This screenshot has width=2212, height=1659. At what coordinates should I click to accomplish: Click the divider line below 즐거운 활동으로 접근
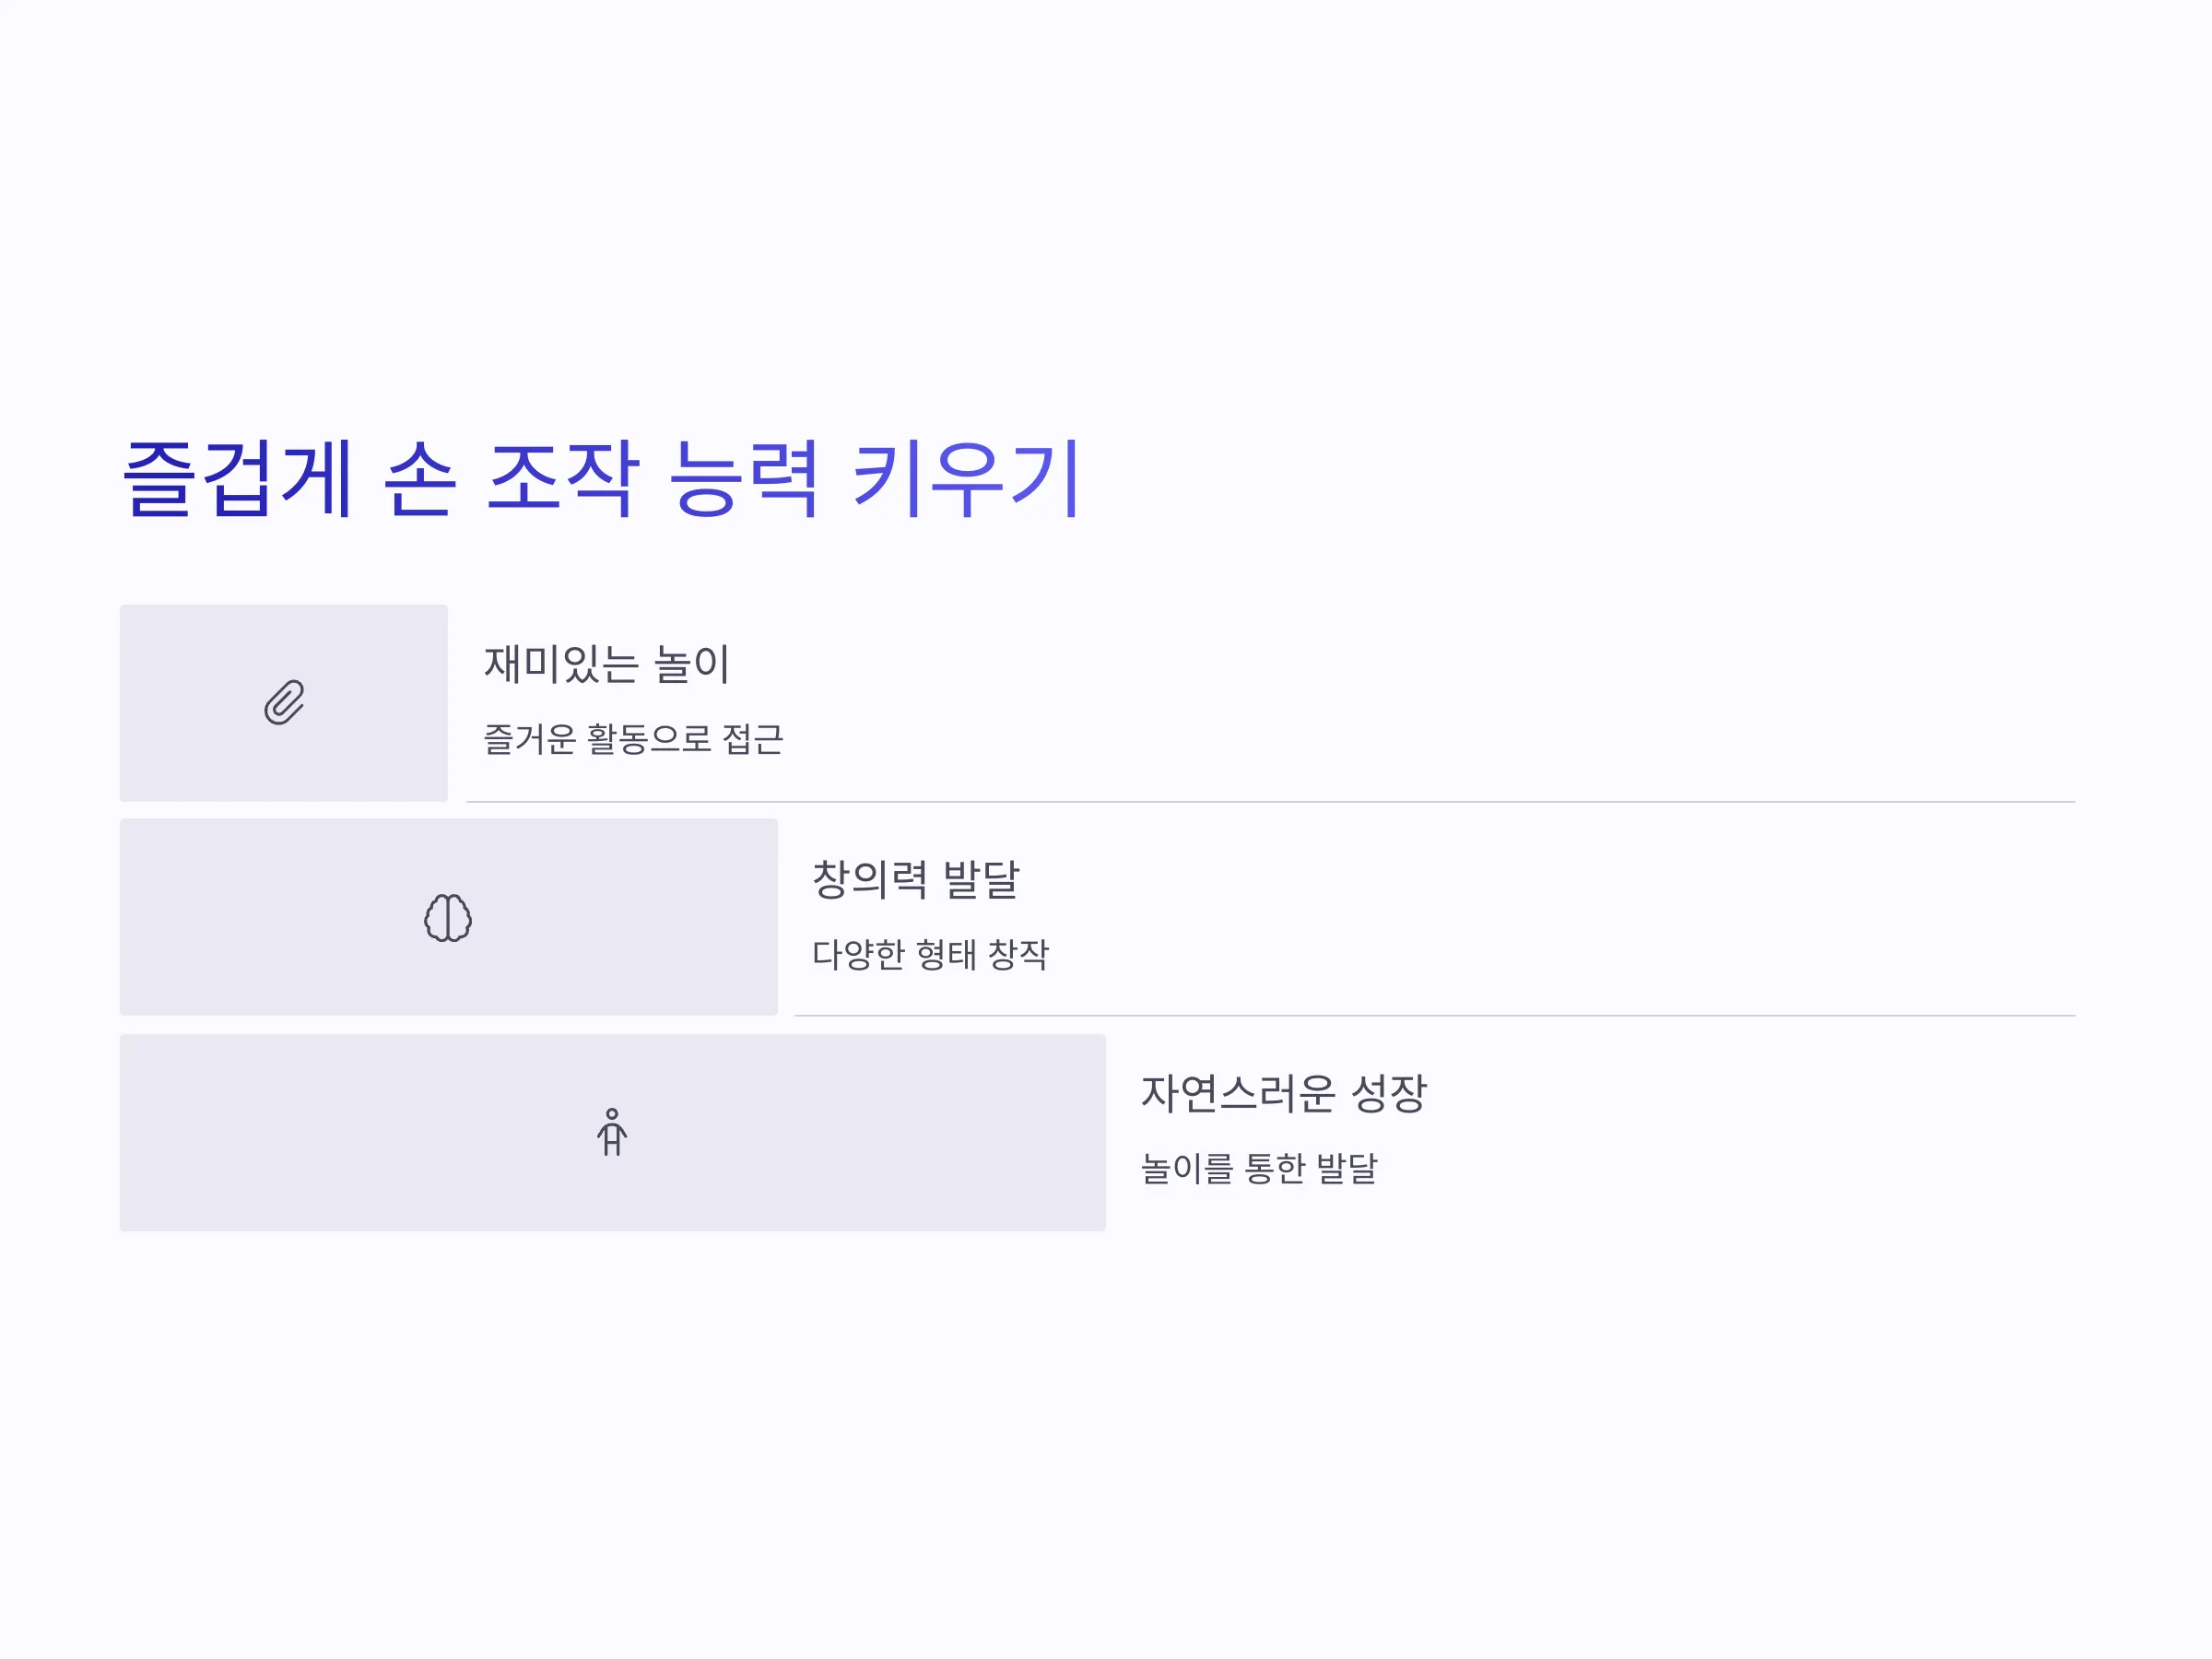coord(1270,802)
